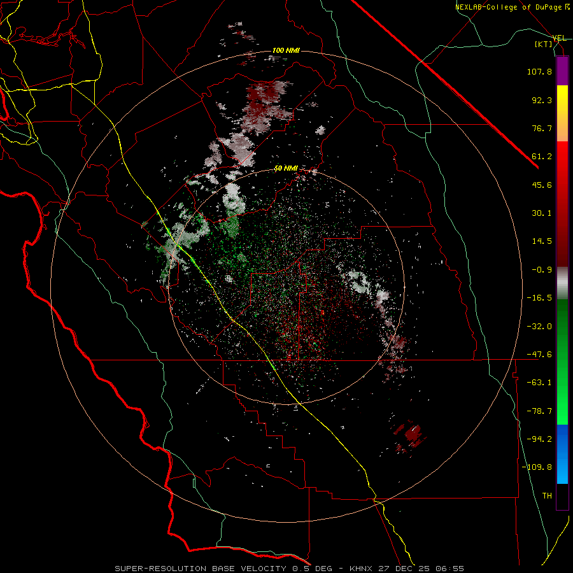Click the VEL legend title
Image resolution: width=573 pixels, height=573 pixels.
[x=559, y=38]
